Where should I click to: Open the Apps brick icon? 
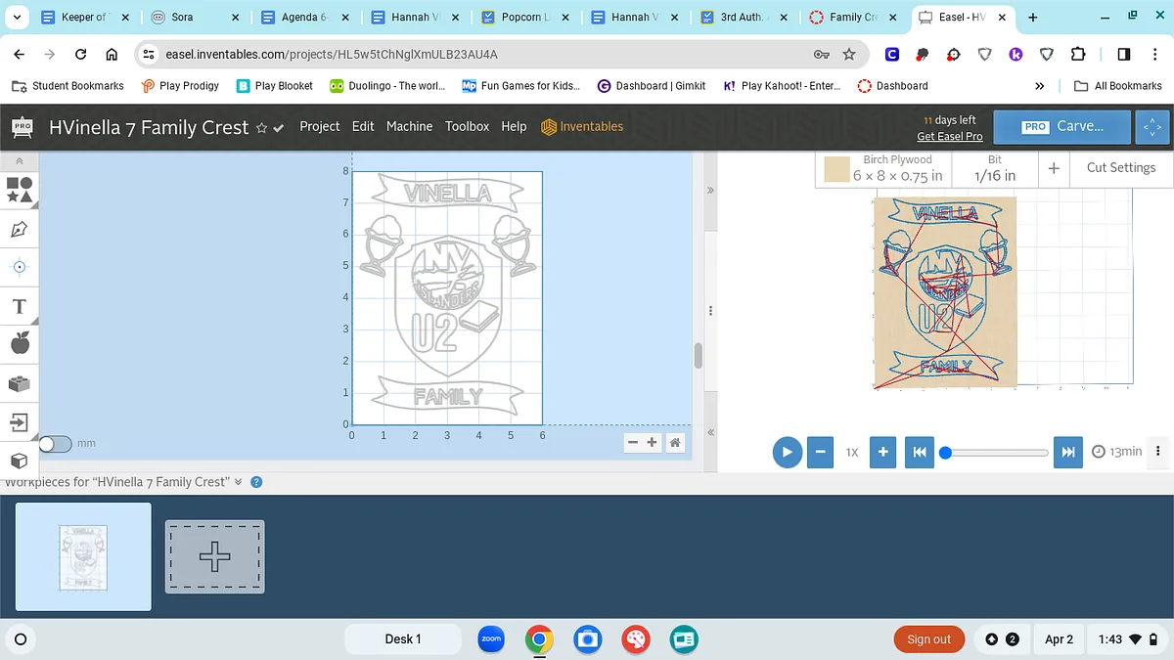coord(20,383)
